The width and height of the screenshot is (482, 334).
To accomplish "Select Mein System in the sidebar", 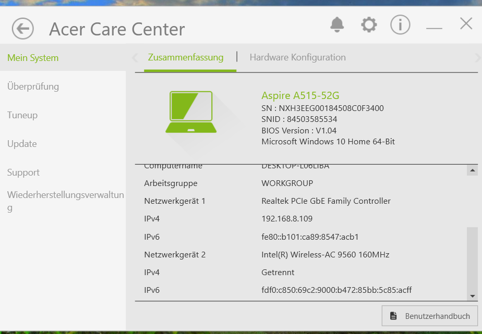I will (x=33, y=58).
